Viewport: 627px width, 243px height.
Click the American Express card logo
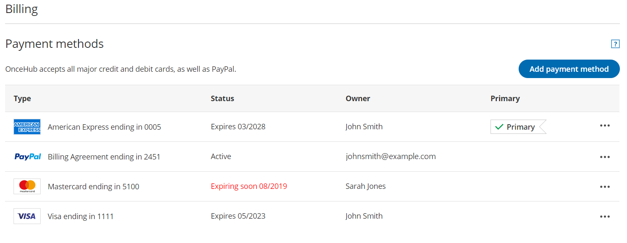(27, 127)
